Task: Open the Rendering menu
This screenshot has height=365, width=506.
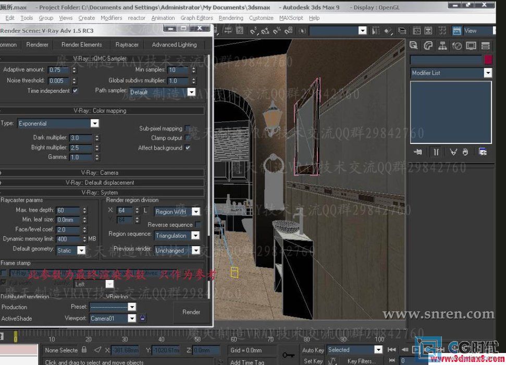Action: point(231,18)
